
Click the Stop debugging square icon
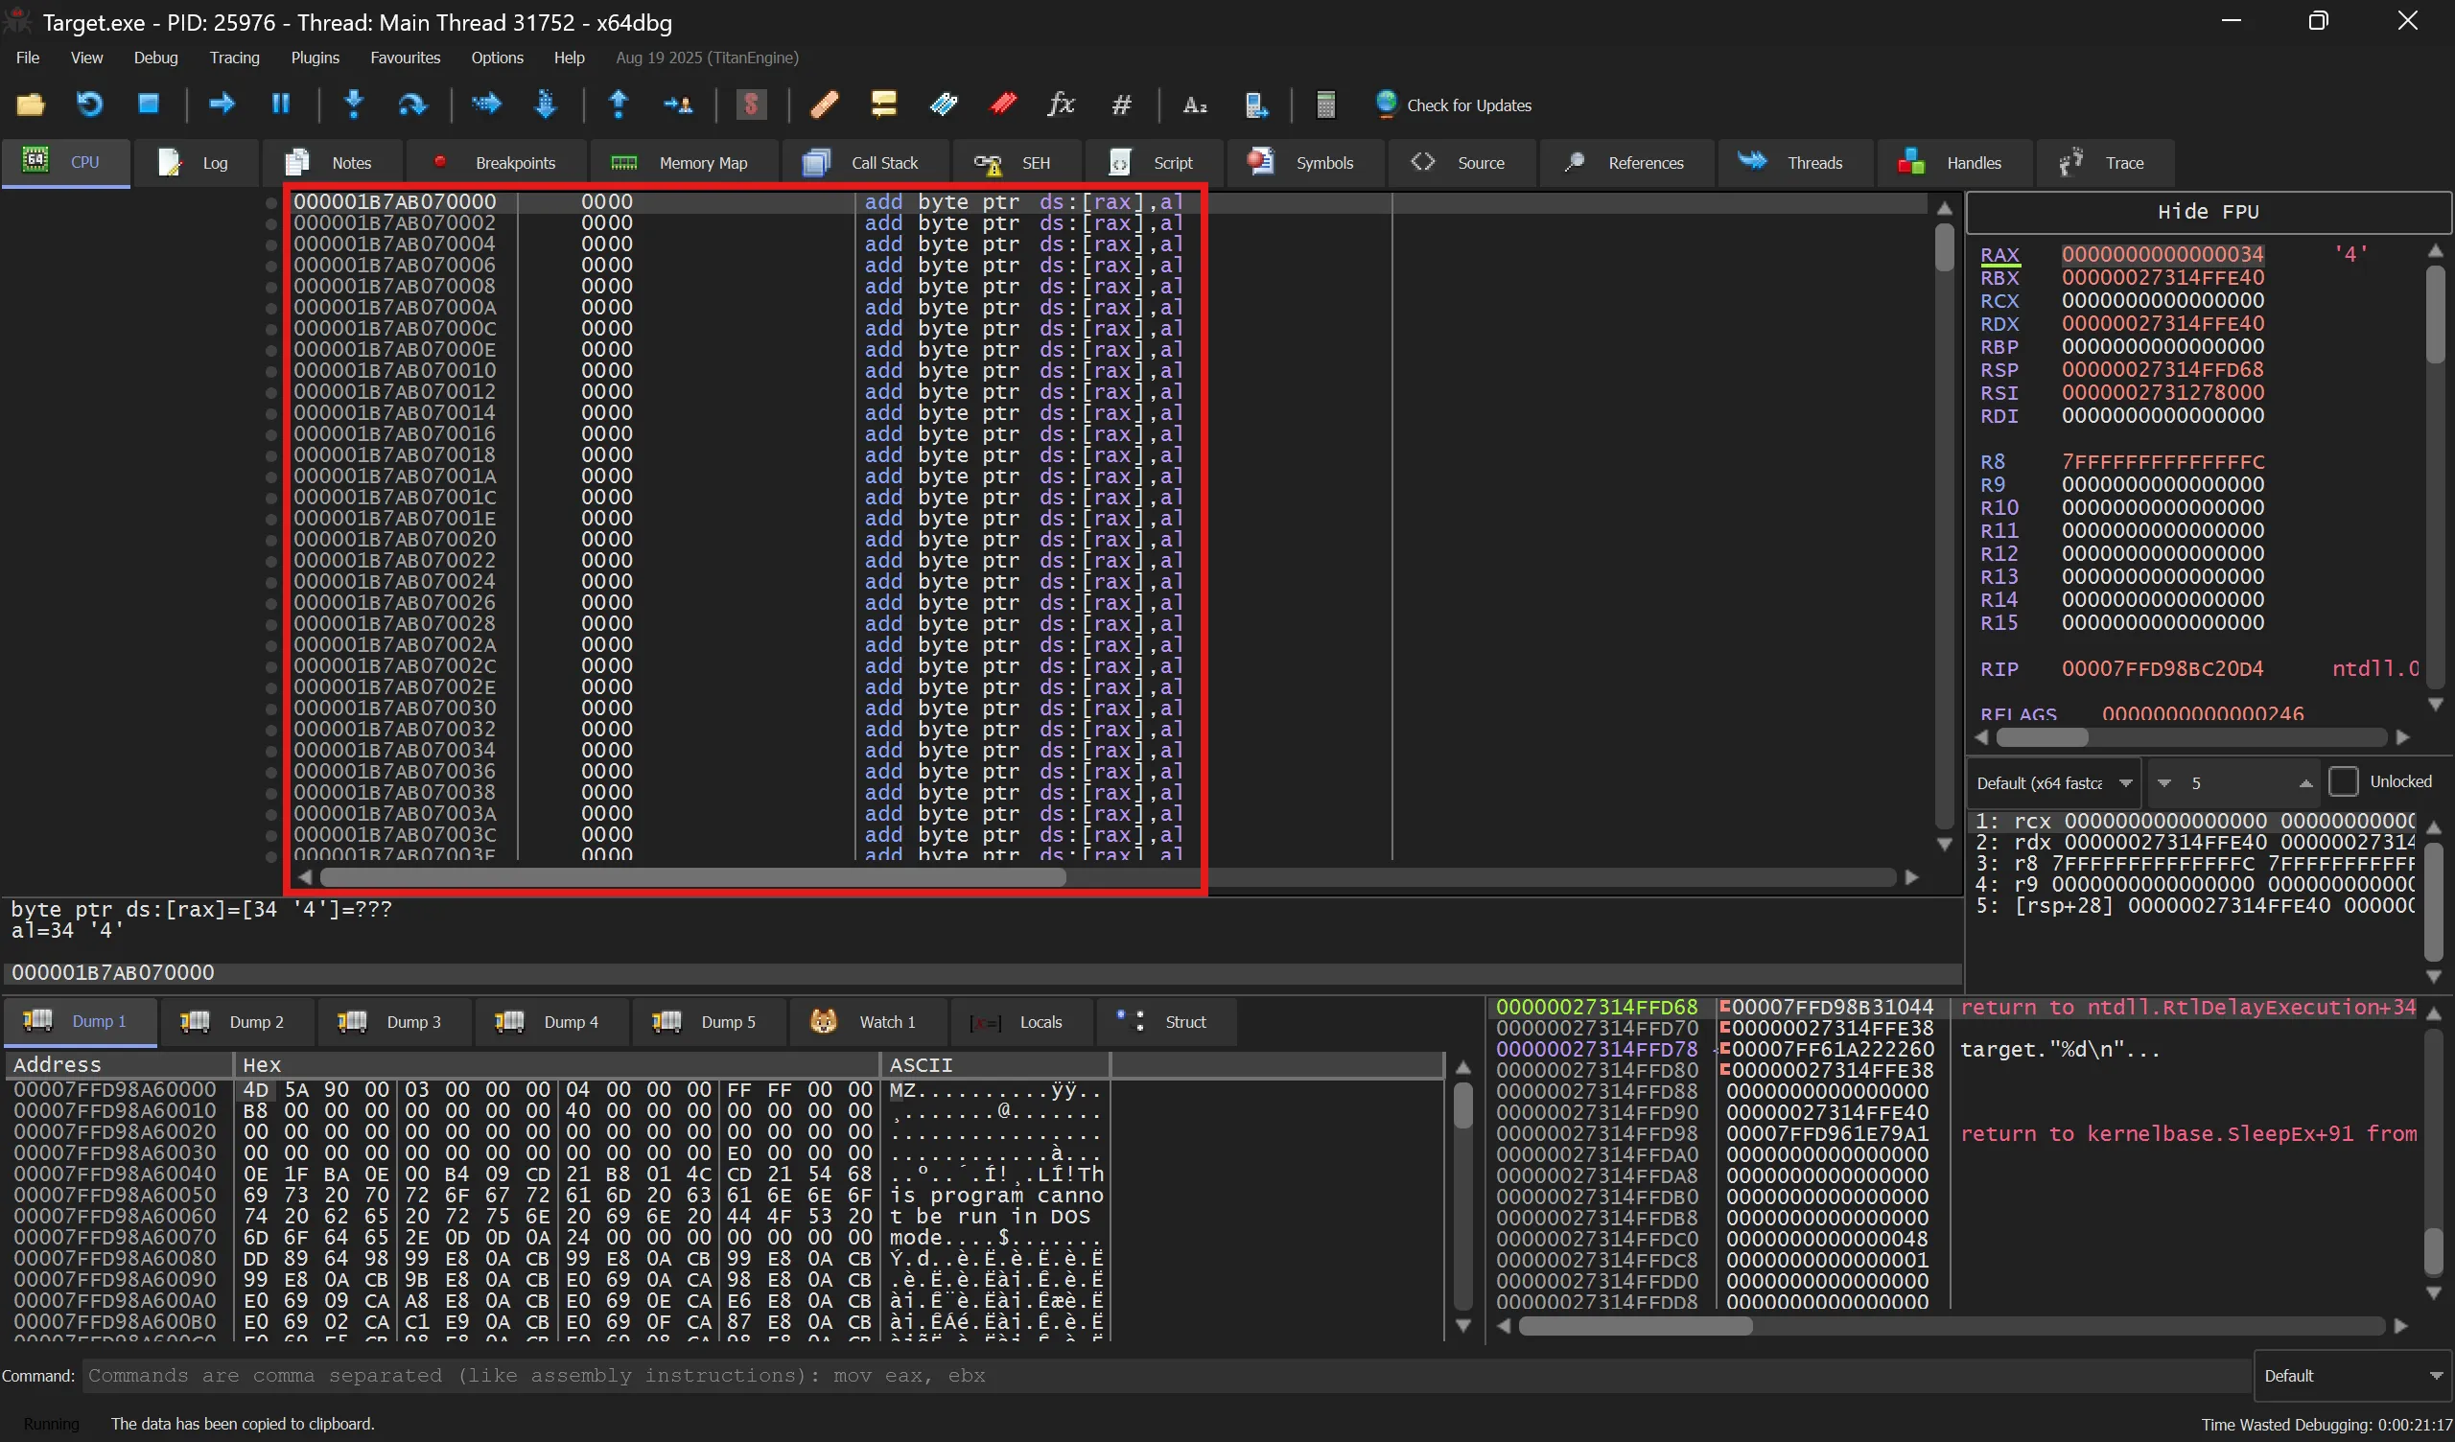(148, 105)
